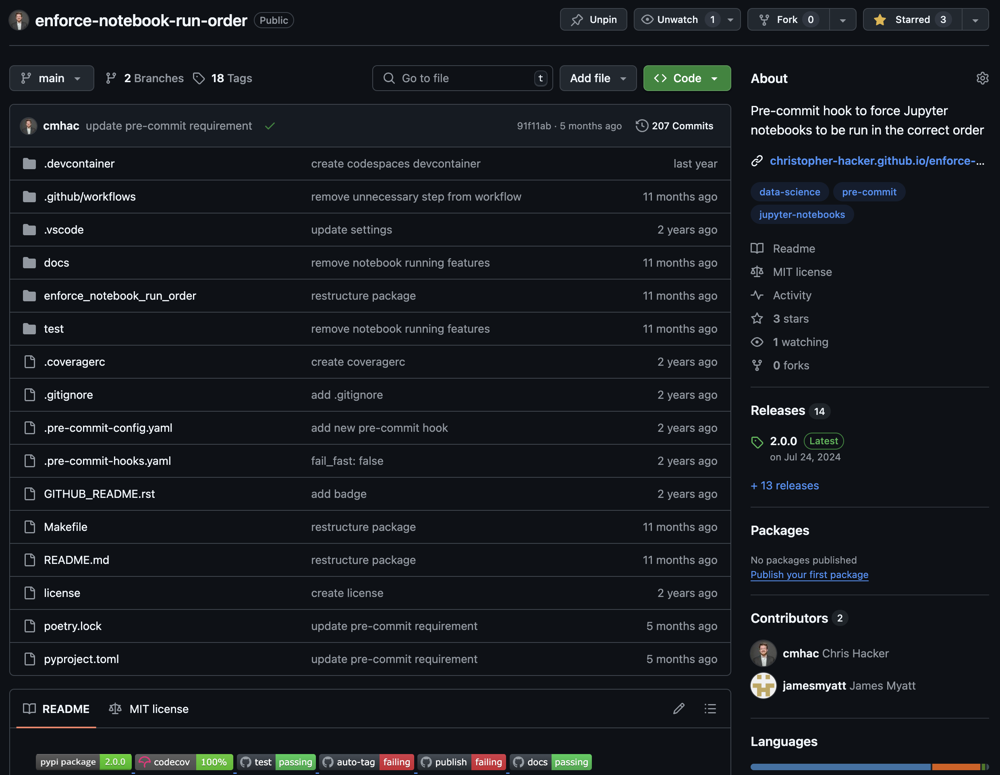Toggle the Unwatch button
This screenshot has height=775, width=1000.
(x=677, y=20)
